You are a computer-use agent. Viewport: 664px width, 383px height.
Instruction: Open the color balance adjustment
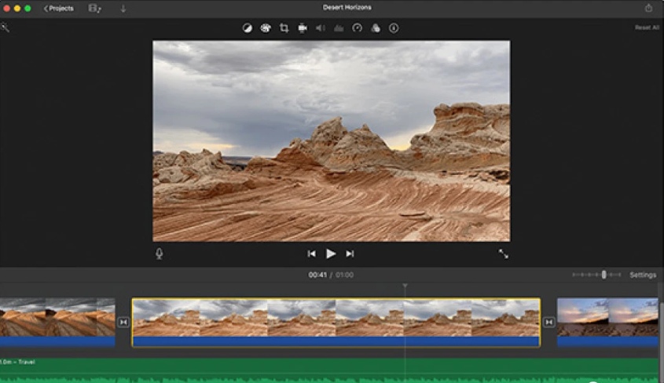pyautogui.click(x=247, y=28)
